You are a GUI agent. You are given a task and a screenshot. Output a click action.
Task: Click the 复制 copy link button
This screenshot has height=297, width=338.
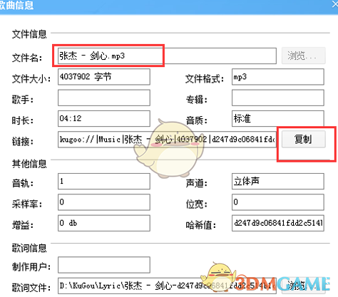pyautogui.click(x=304, y=139)
